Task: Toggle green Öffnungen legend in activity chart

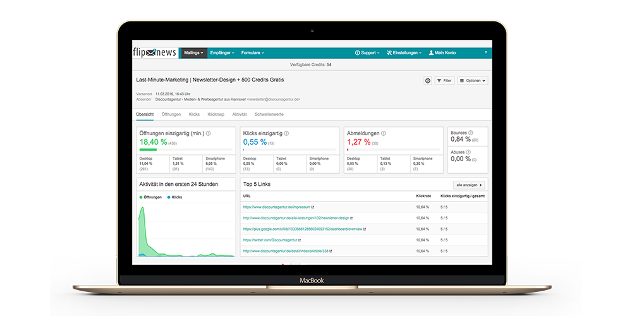Action: (150, 197)
